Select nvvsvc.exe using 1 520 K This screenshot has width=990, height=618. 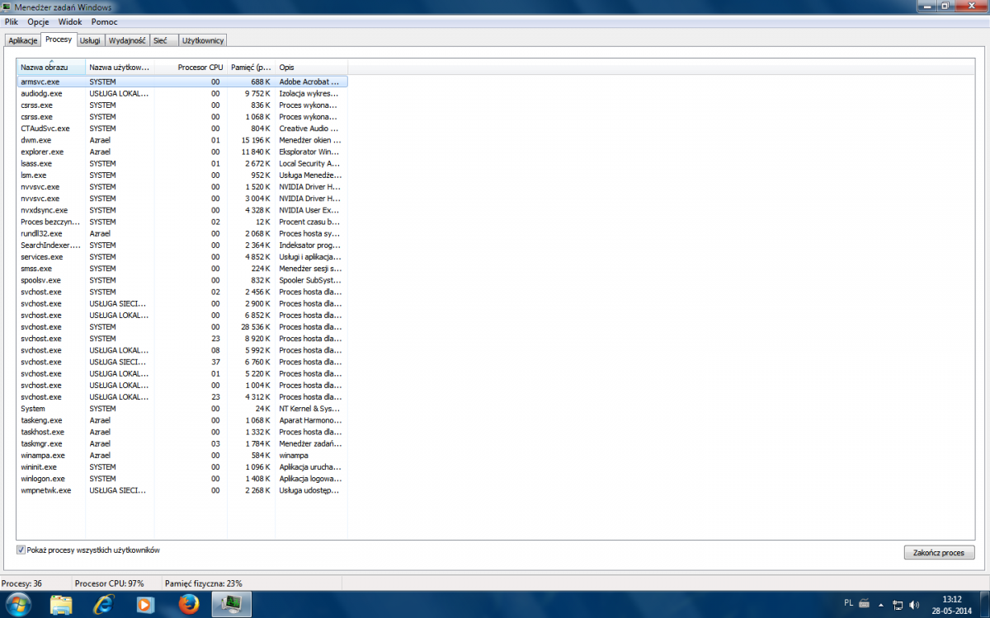tap(182, 186)
